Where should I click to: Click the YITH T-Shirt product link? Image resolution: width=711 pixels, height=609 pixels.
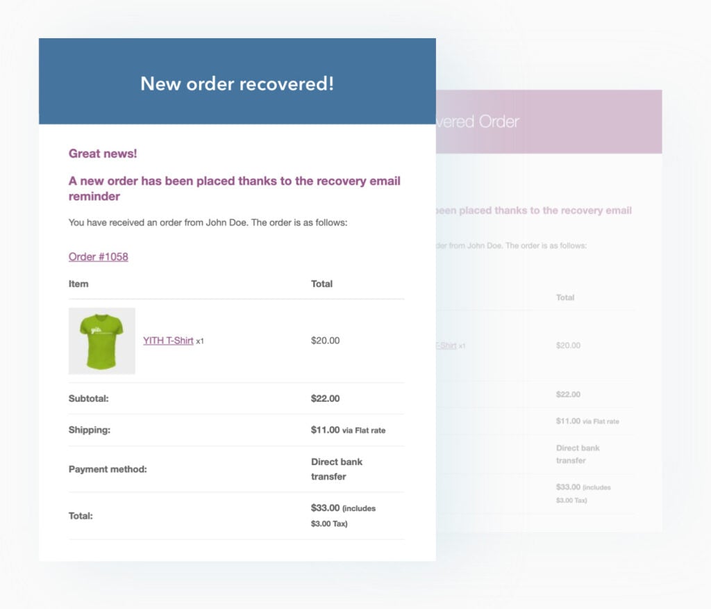168,341
